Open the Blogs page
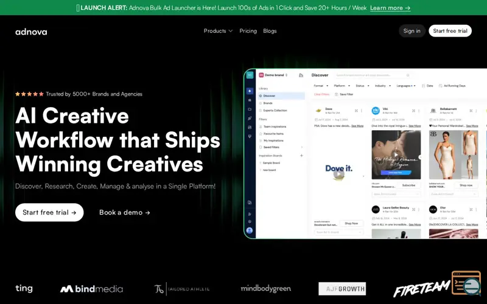This screenshot has width=487, height=304. click(x=270, y=31)
